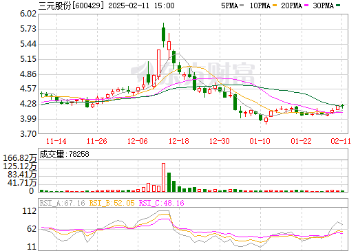Click the 12-06 date label
358x251 pixels.
pos(138,141)
